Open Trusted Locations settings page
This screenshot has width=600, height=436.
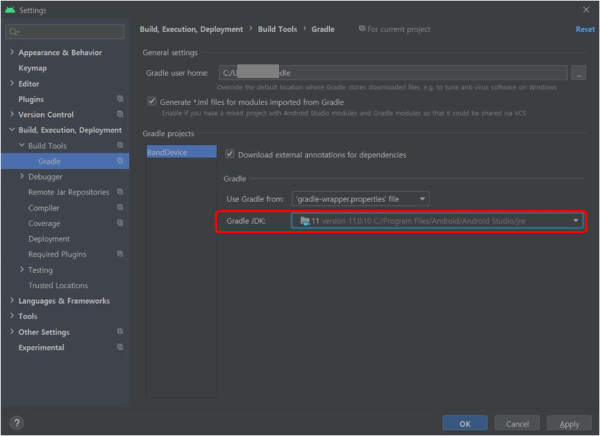[x=58, y=285]
